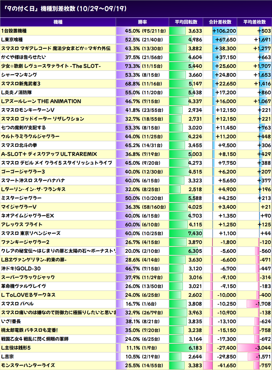Viewport: 272px width, 370px height.
Task: Click win rate 68.8% (11/16台) cell
Action: coord(142,84)
